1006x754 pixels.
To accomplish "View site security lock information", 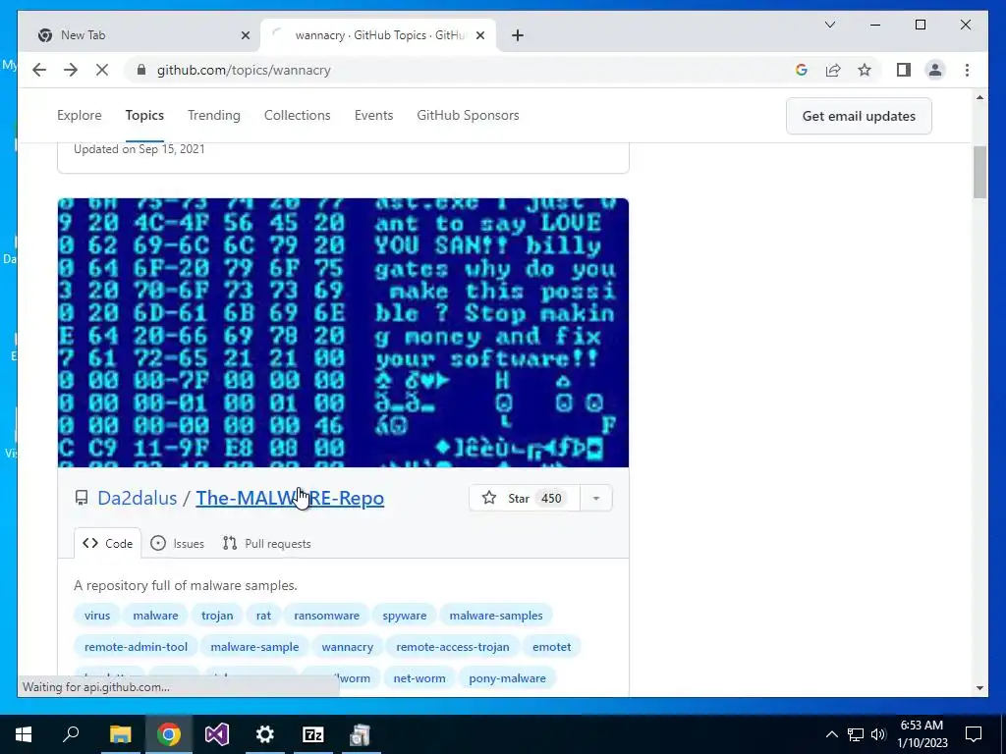I will coord(141,70).
